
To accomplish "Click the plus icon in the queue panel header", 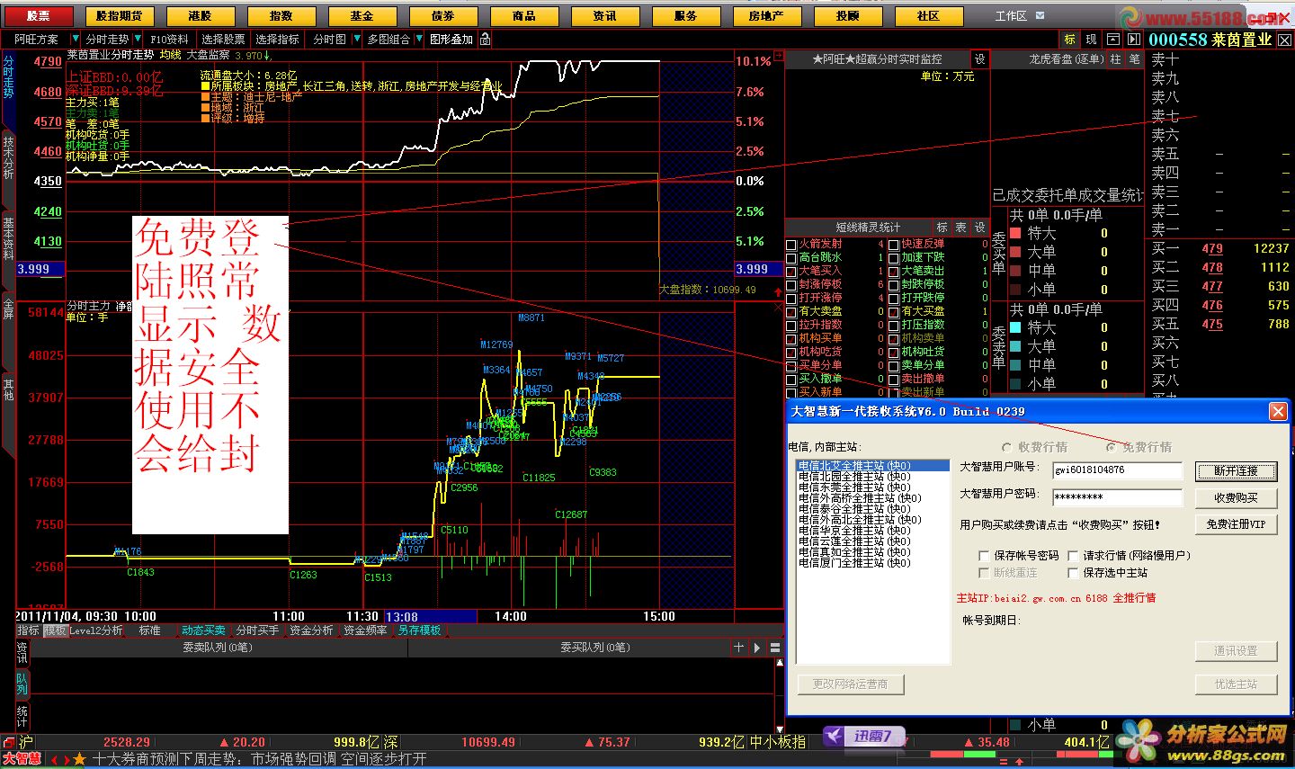I will [x=739, y=647].
